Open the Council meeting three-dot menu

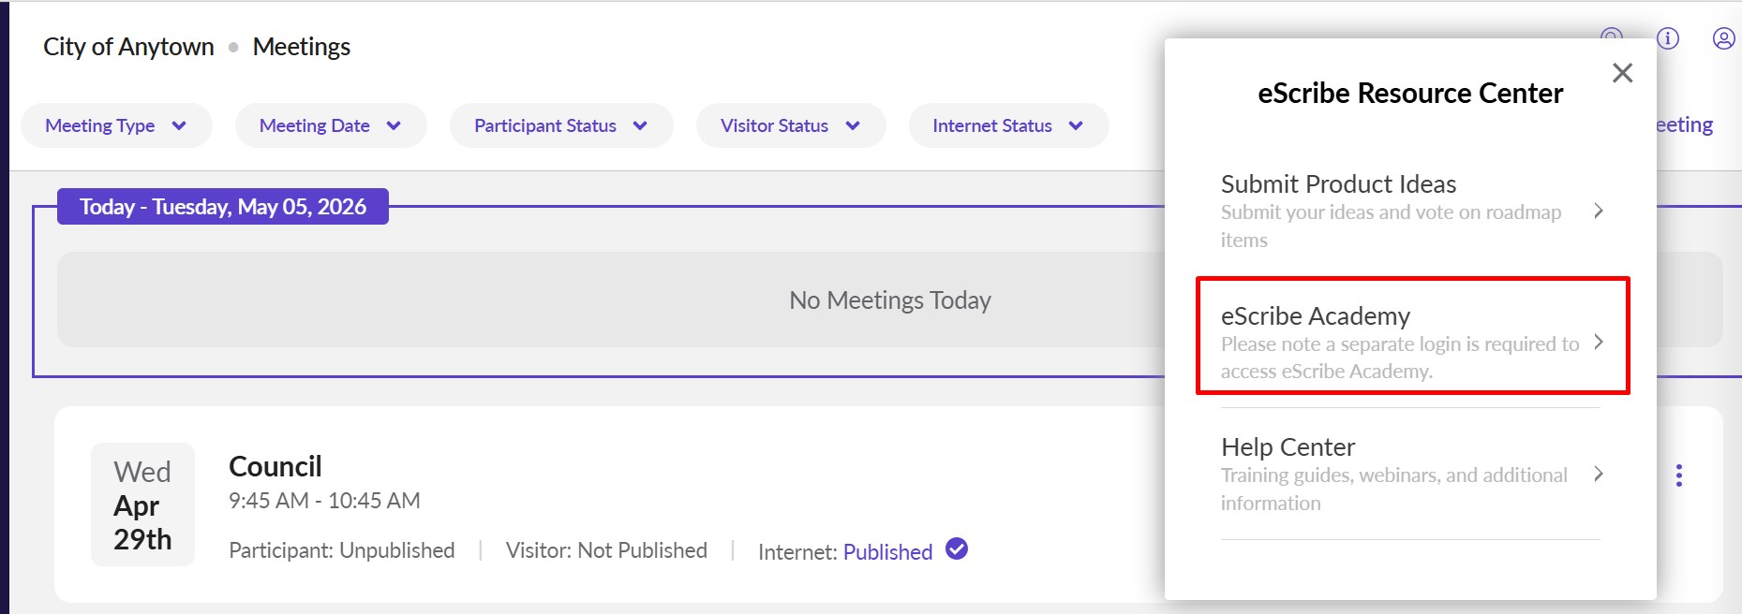[x=1678, y=475]
